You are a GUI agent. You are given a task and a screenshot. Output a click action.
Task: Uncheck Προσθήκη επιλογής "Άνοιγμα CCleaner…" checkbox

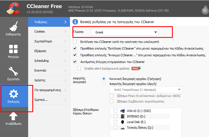(x=75, y=55)
